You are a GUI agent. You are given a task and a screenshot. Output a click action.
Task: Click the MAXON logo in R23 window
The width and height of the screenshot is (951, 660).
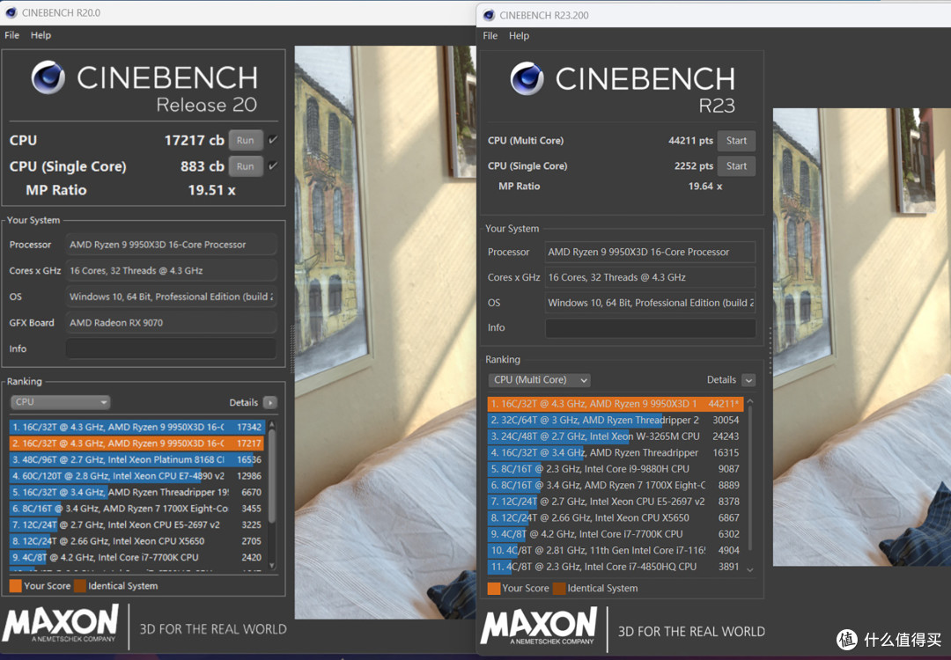539,626
